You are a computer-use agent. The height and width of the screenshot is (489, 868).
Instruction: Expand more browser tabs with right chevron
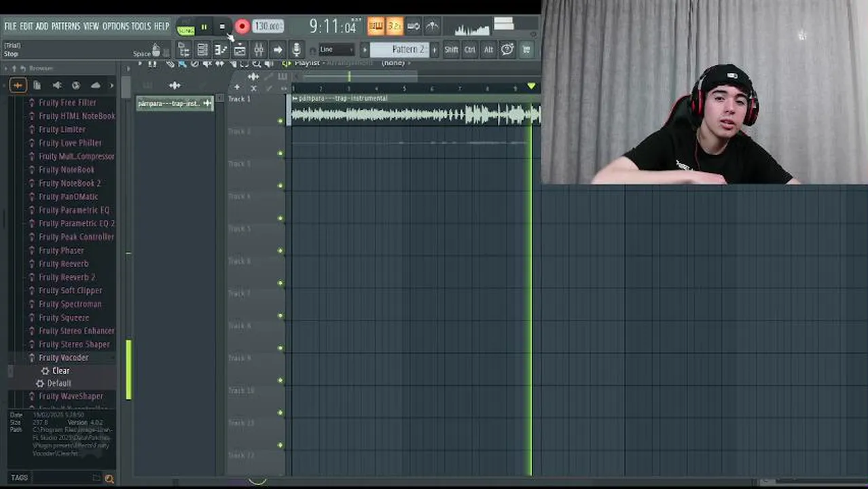tap(111, 85)
